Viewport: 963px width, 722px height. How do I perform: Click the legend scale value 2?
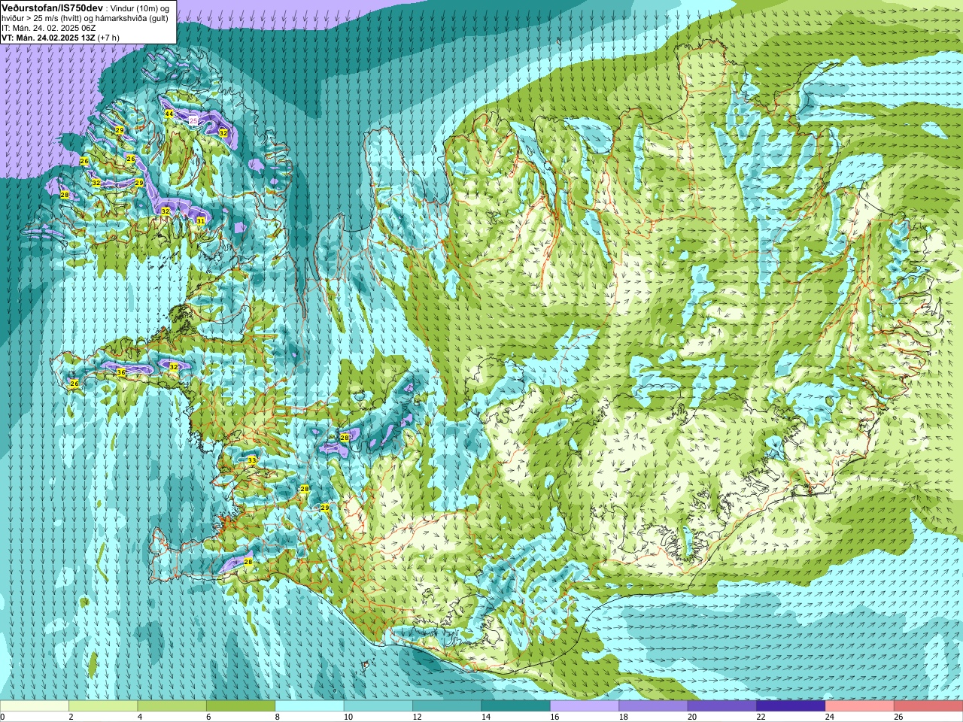(x=71, y=717)
